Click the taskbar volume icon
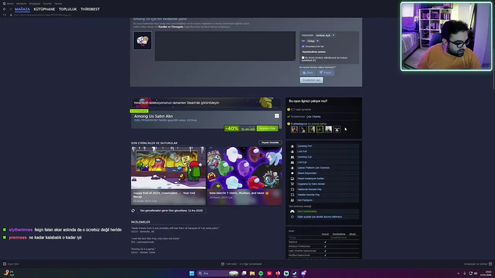This screenshot has height=278, width=495. click(476, 273)
